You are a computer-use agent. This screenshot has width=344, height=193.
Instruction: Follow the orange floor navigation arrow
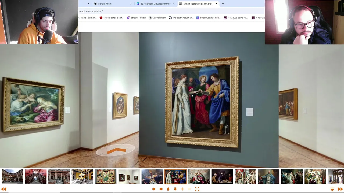[116, 151]
